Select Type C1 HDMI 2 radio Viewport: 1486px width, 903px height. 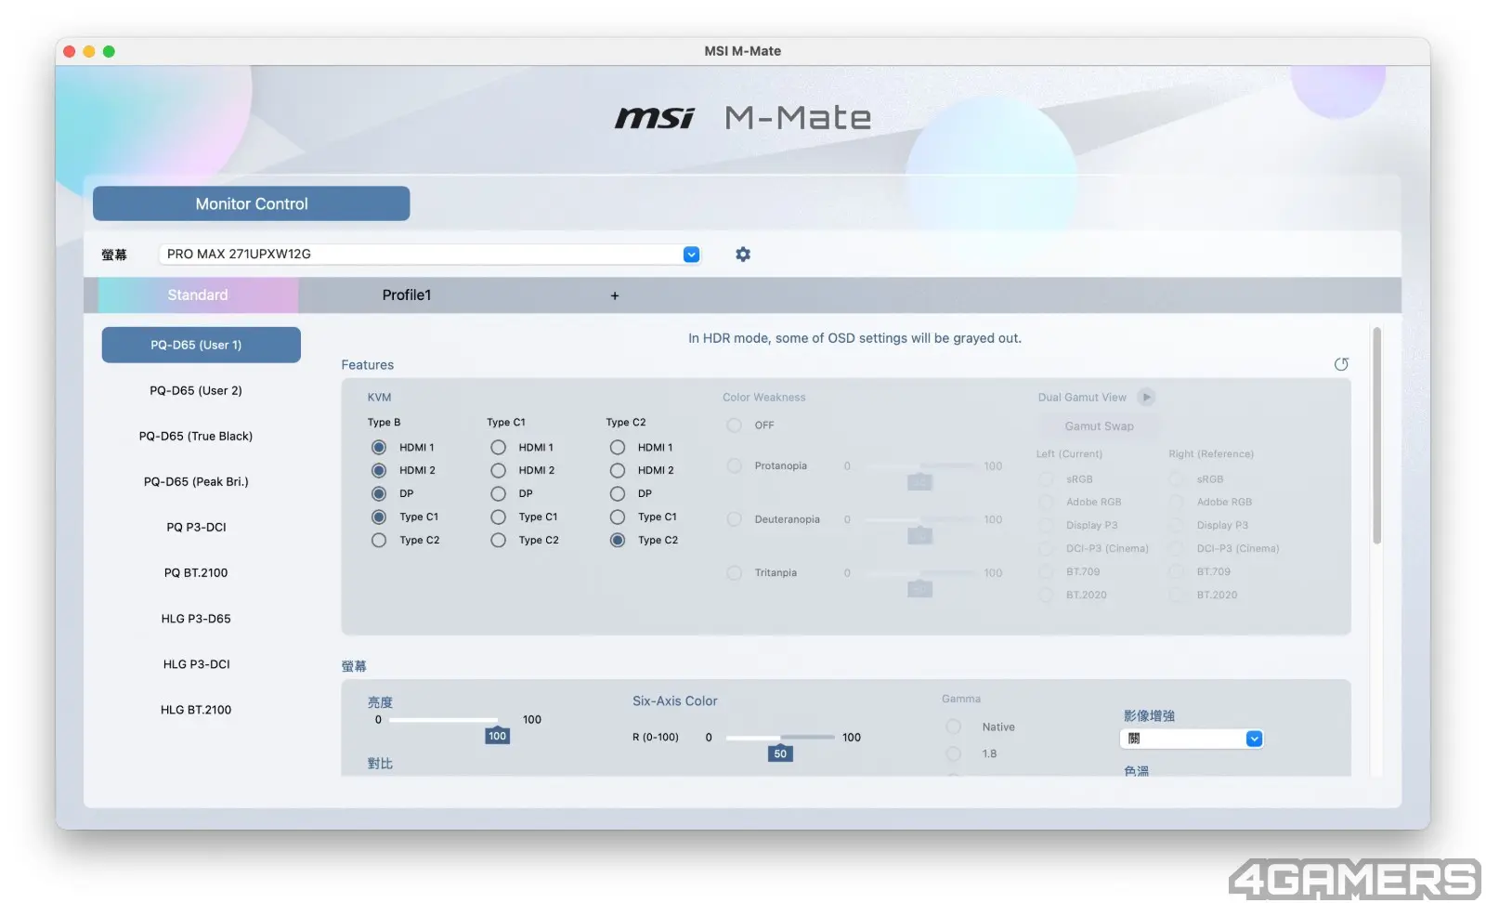(x=499, y=471)
